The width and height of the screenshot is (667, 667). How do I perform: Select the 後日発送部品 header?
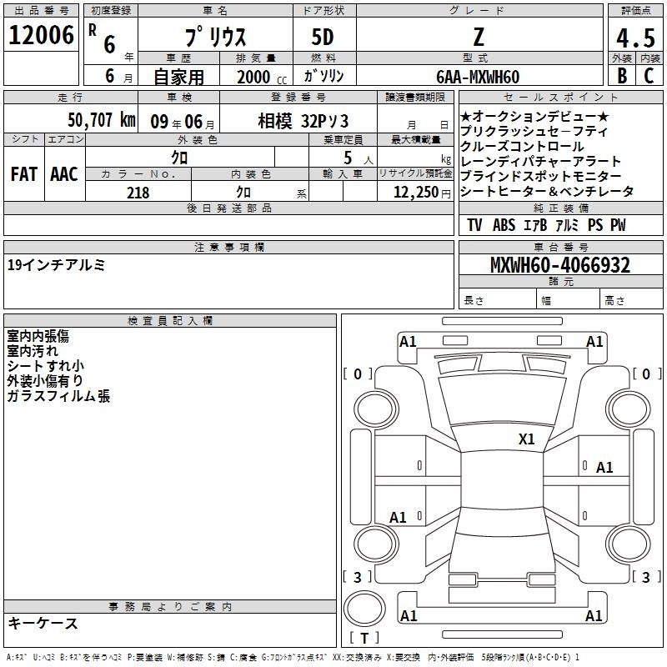tap(228, 208)
